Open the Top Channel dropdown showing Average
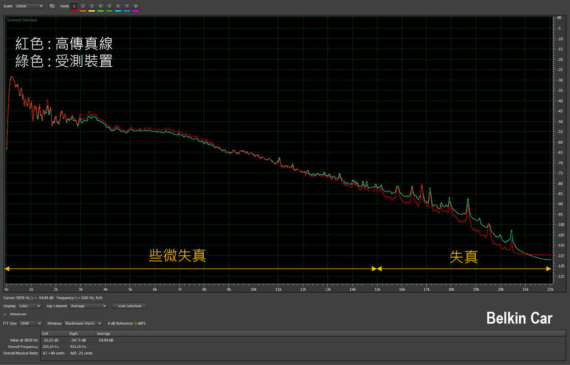The height and width of the screenshot is (365, 570). [89, 306]
